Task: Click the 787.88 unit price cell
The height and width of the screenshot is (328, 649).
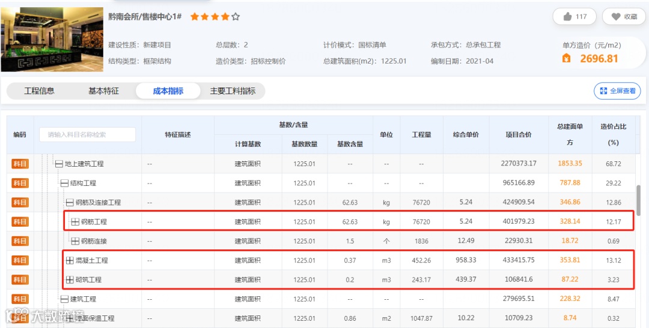Action: pos(570,183)
